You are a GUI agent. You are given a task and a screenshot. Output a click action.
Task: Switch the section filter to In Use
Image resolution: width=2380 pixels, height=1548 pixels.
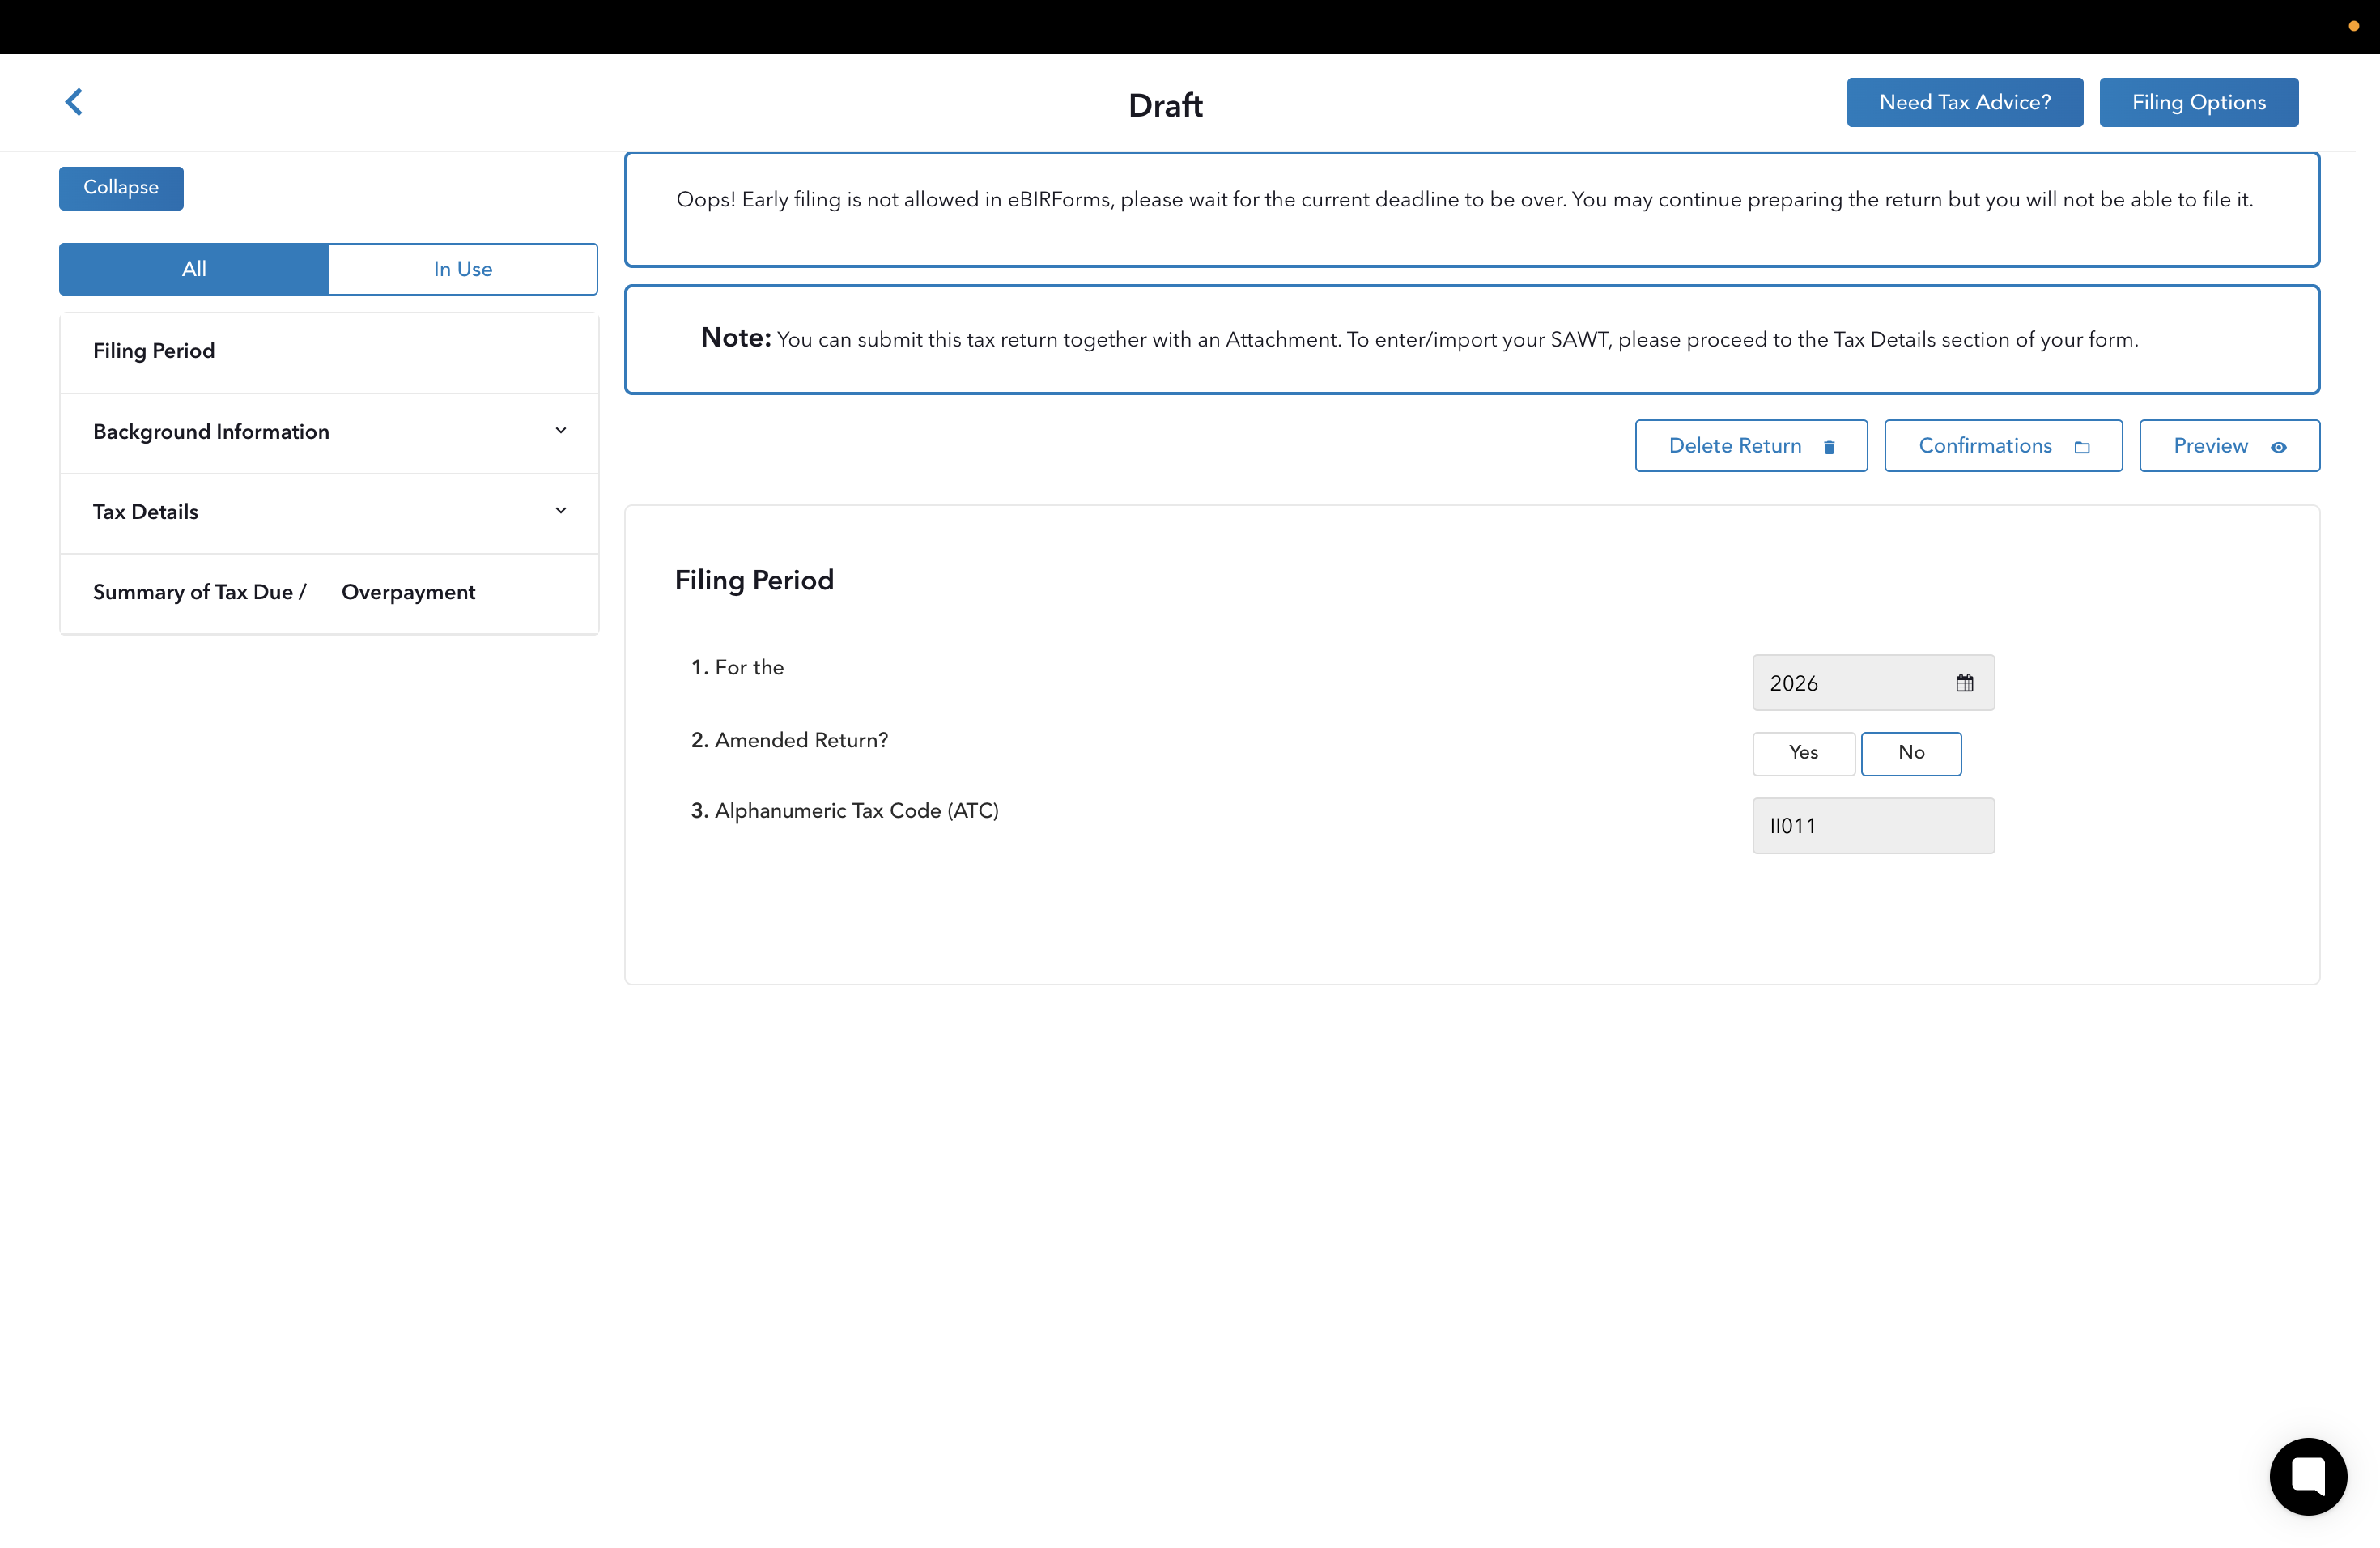pos(462,269)
